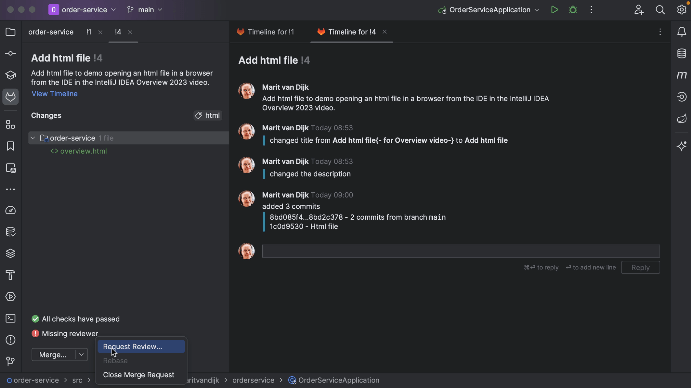Open the Commit tool window icon
This screenshot has width=691, height=388.
tap(10, 54)
